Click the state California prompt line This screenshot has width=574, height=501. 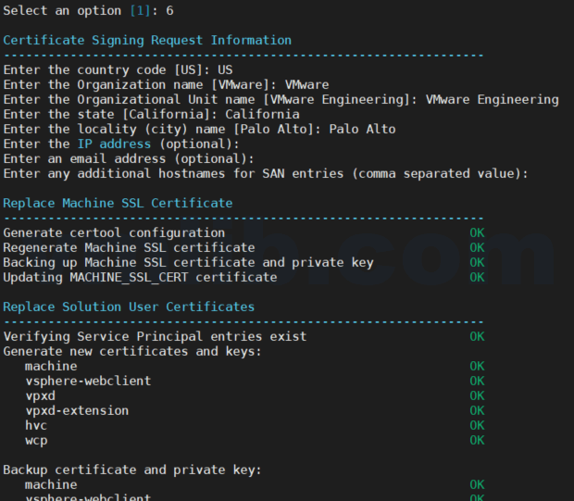point(151,114)
